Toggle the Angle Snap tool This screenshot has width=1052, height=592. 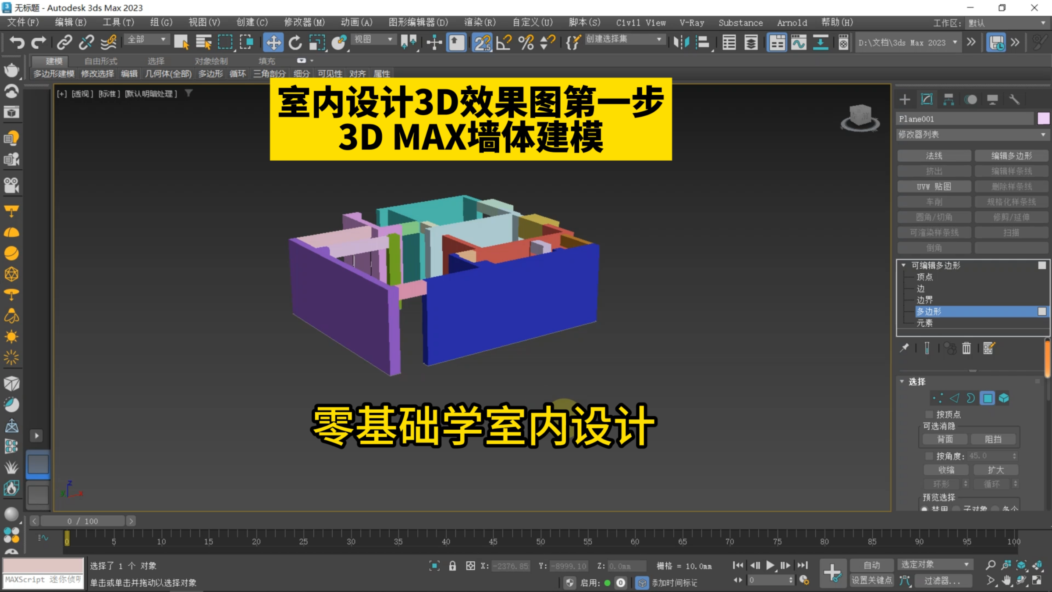[504, 43]
